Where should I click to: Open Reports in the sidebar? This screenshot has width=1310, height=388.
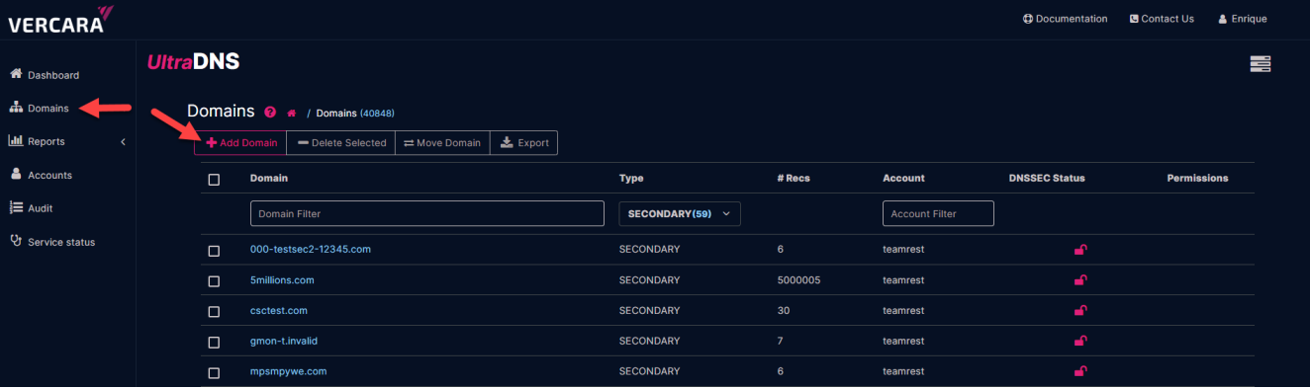click(x=37, y=141)
